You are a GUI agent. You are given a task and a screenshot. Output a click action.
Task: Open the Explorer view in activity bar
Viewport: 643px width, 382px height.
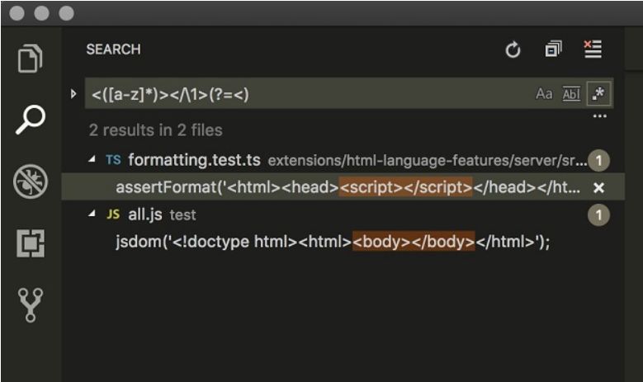[x=31, y=59]
